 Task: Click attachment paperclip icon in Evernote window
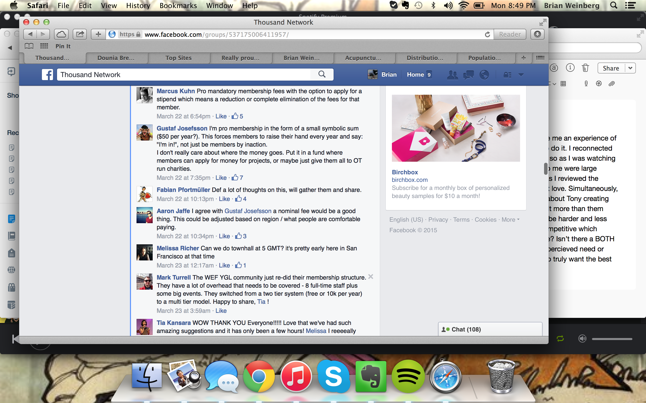(x=612, y=84)
